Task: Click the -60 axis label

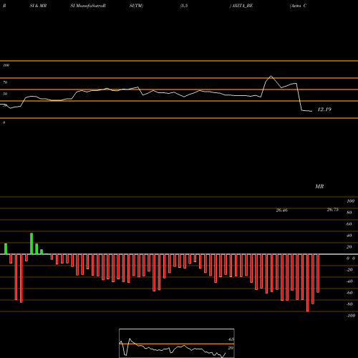Action: pyautogui.click(x=349, y=293)
